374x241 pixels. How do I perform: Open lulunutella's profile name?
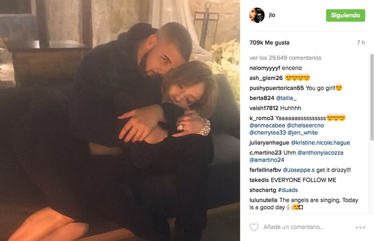pyautogui.click(x=263, y=200)
